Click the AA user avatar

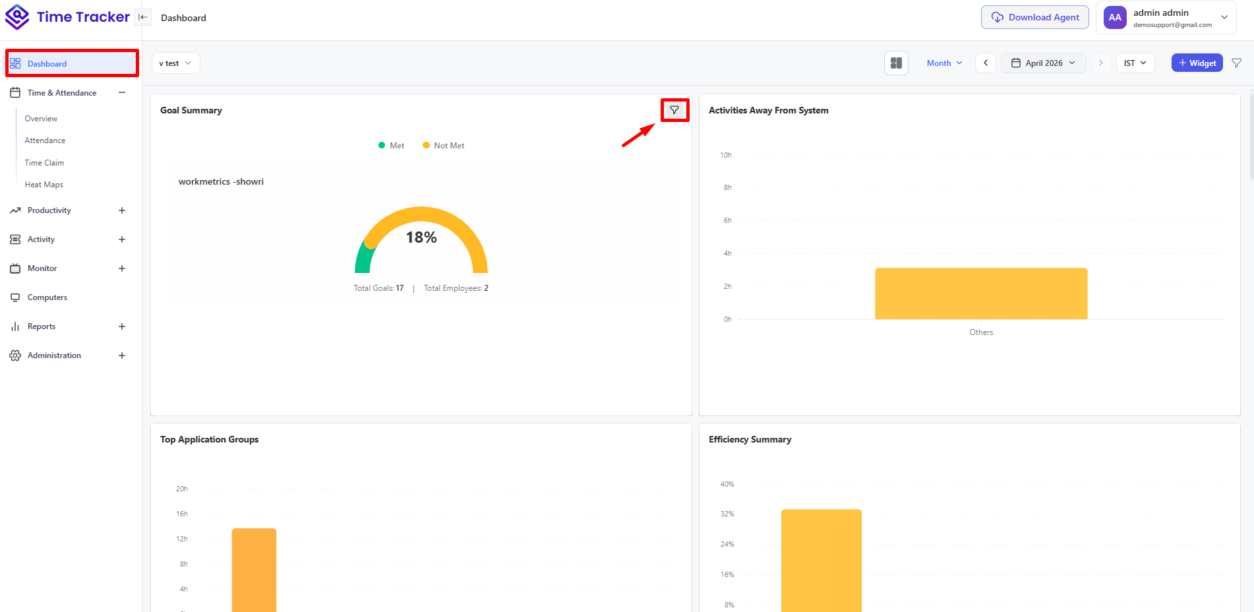(1115, 18)
